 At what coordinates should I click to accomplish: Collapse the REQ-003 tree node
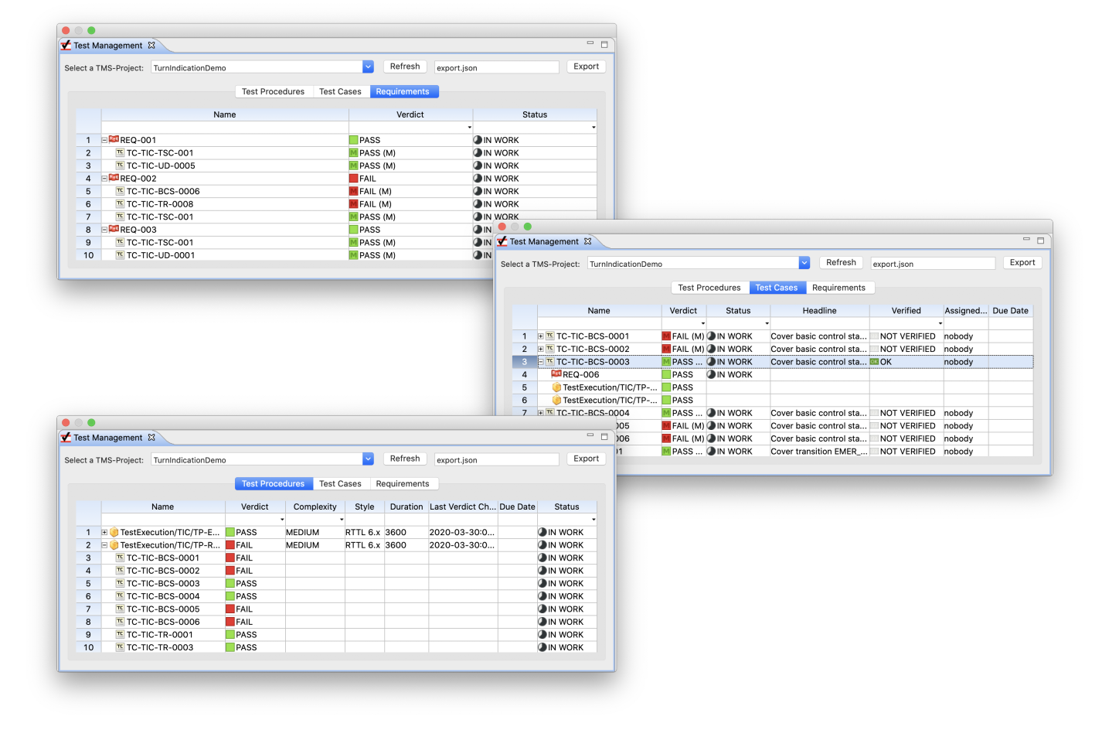[104, 230]
